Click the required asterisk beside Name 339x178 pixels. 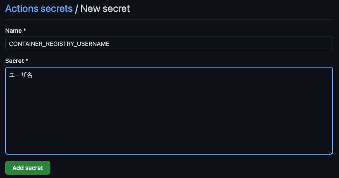point(25,30)
